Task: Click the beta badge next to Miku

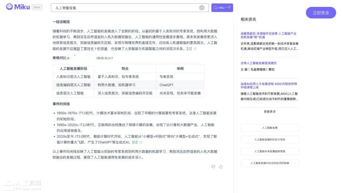Action: click(x=37, y=7)
